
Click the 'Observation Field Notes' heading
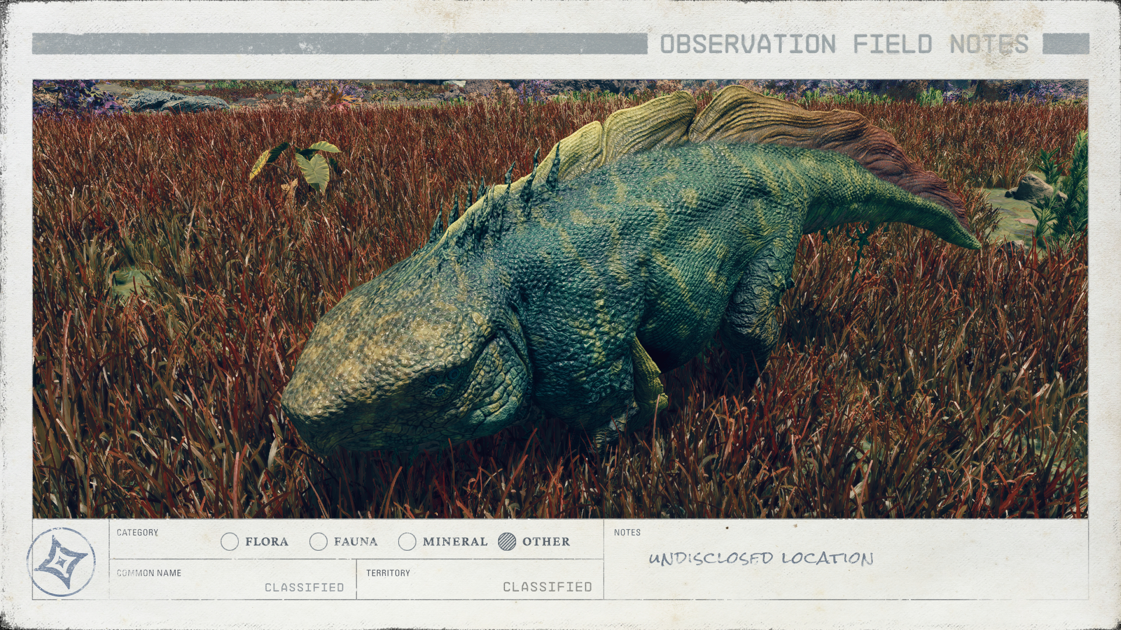click(844, 44)
